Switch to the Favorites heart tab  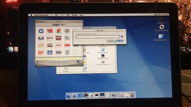pos(62,25)
